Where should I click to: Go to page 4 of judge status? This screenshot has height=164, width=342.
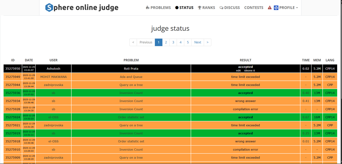click(181, 42)
